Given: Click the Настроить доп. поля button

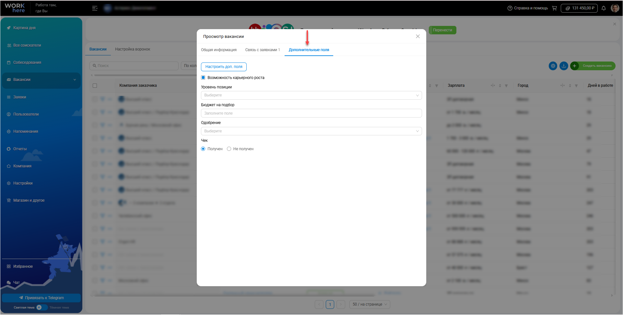Looking at the screenshot, I should tap(224, 67).
